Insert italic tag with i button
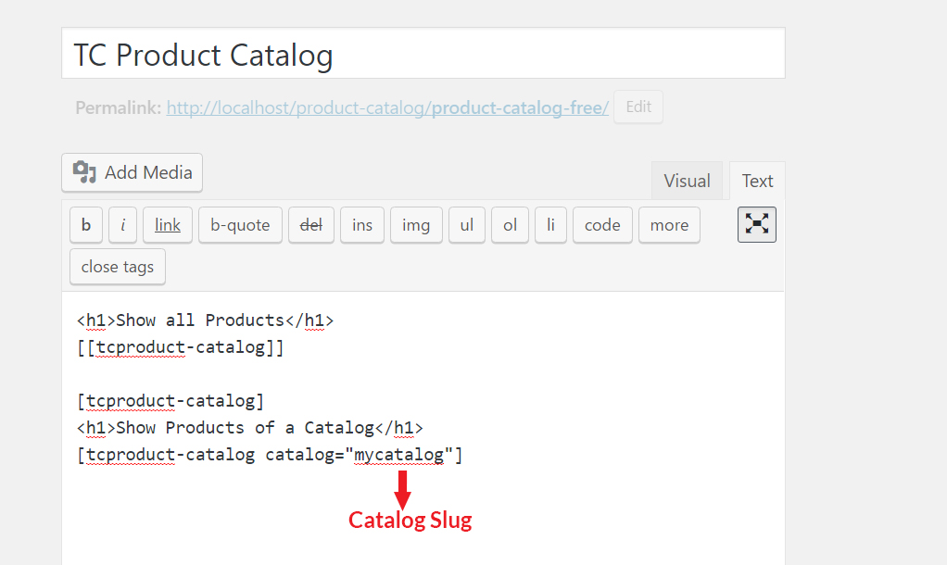This screenshot has height=565, width=947. point(122,225)
